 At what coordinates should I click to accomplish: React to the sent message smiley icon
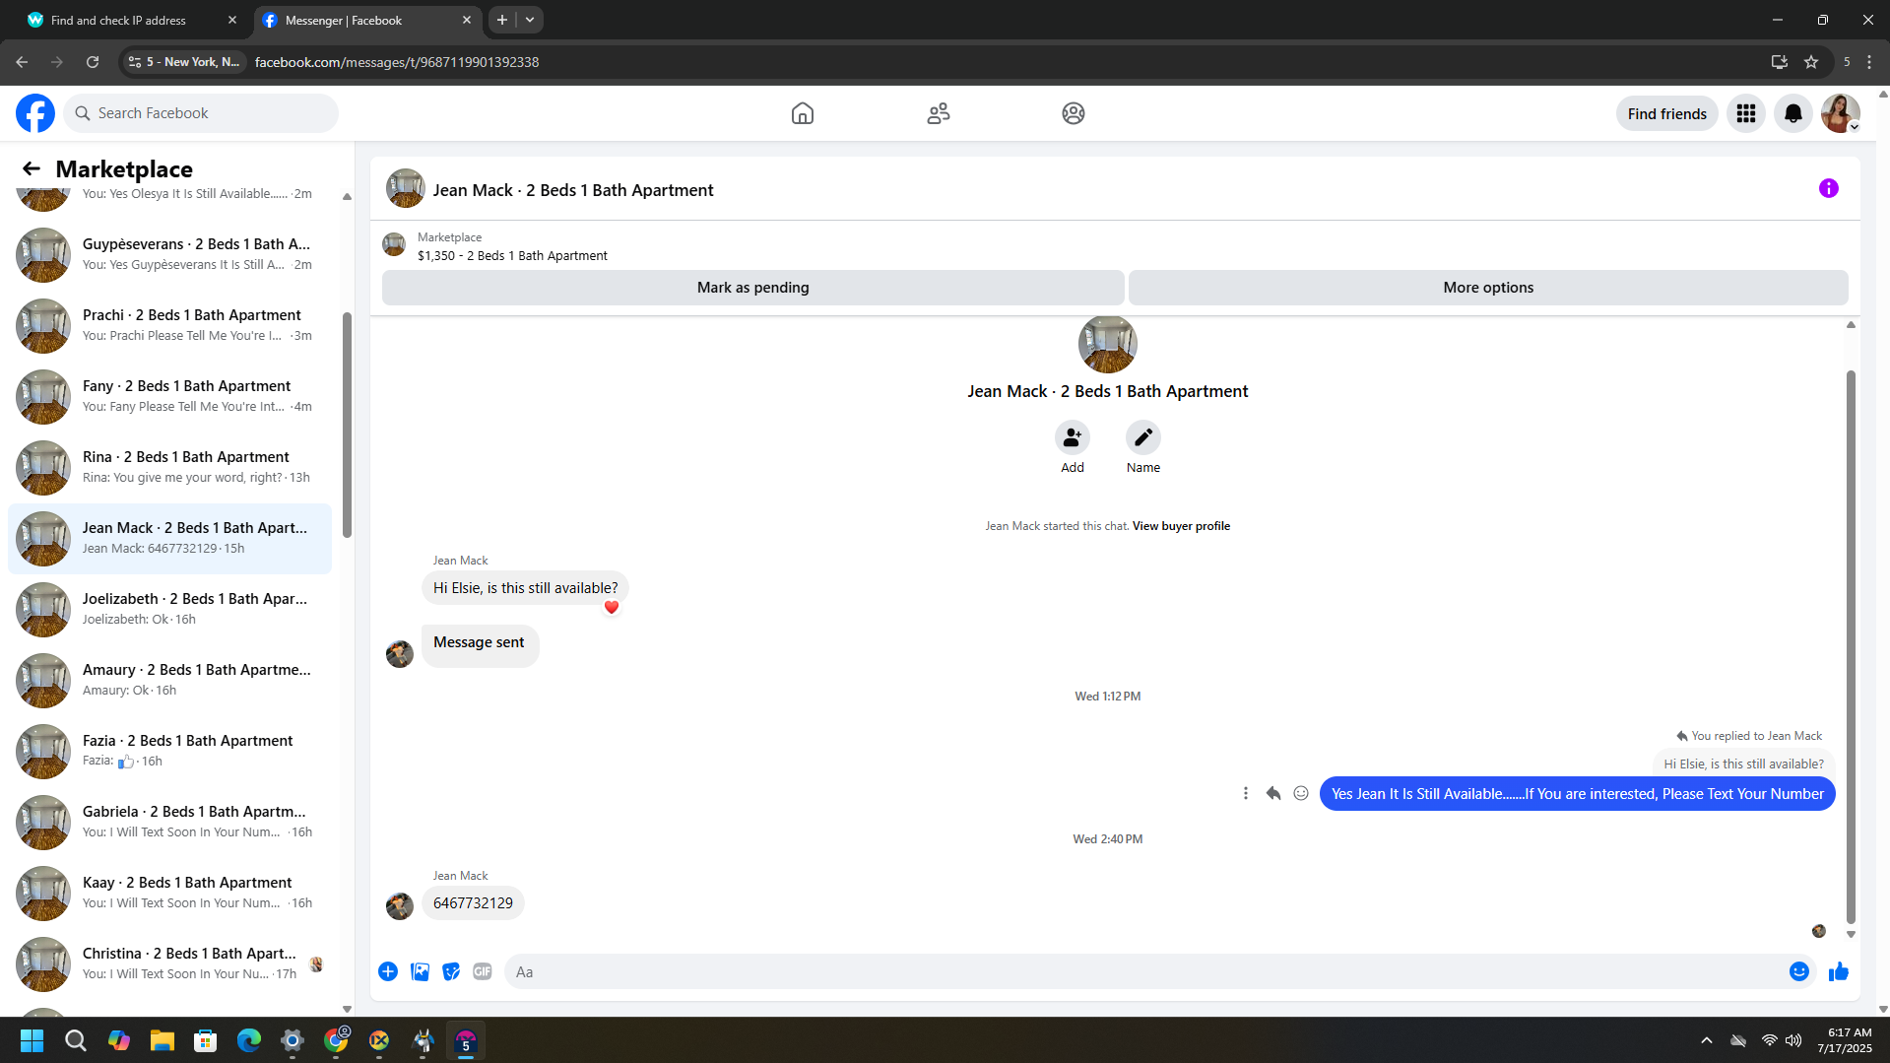click(1301, 793)
